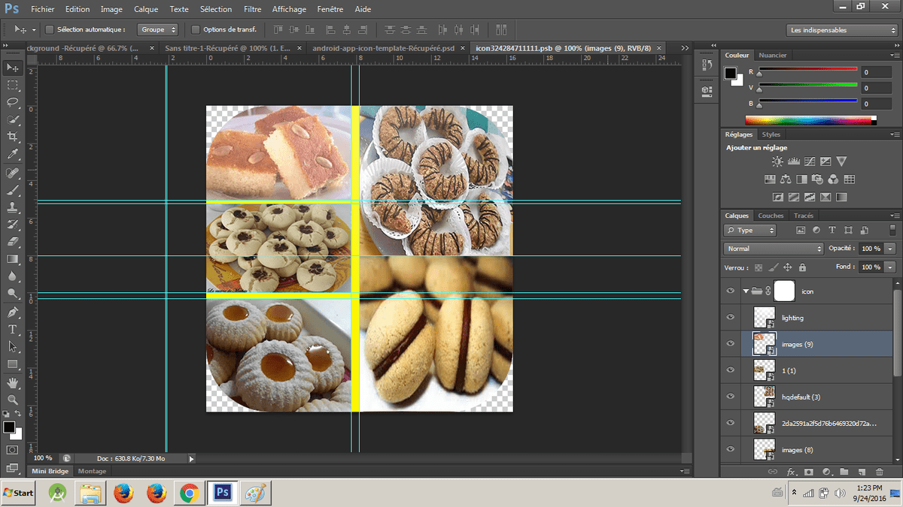Click the Levels adjustment icon

[x=793, y=161]
